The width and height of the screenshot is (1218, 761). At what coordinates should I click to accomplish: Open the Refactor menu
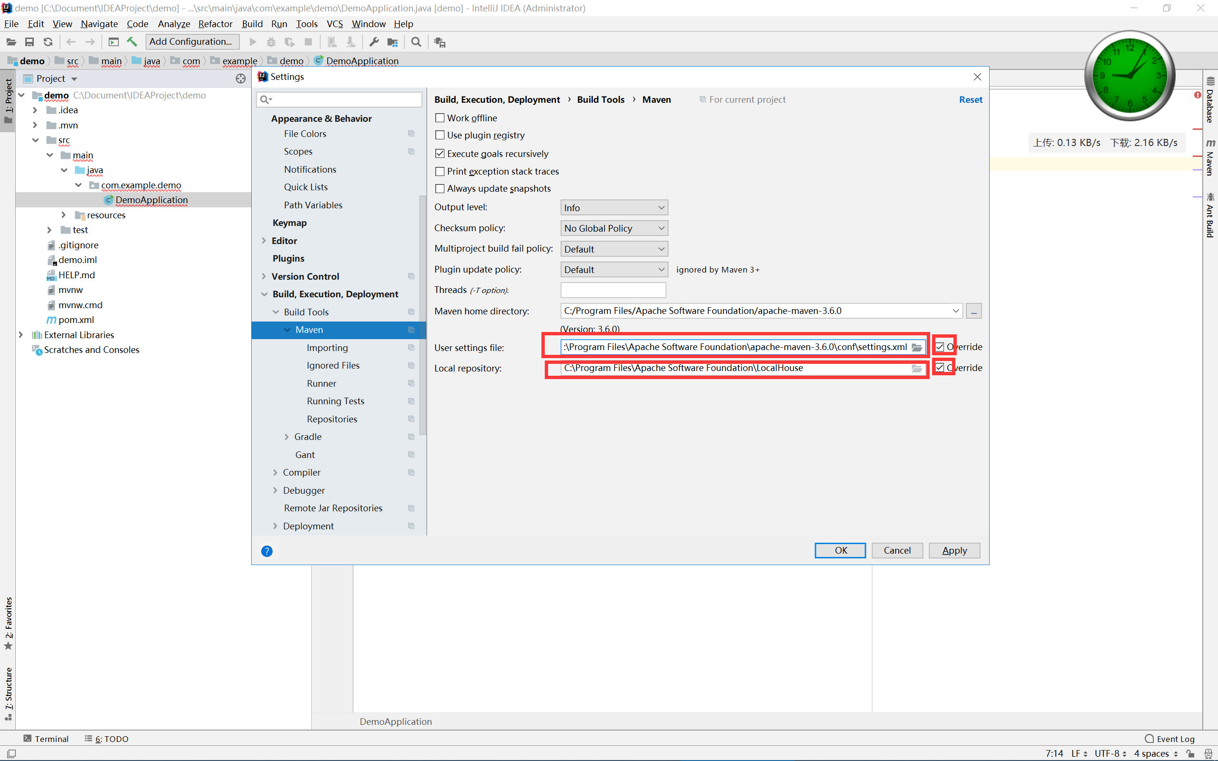coord(215,24)
